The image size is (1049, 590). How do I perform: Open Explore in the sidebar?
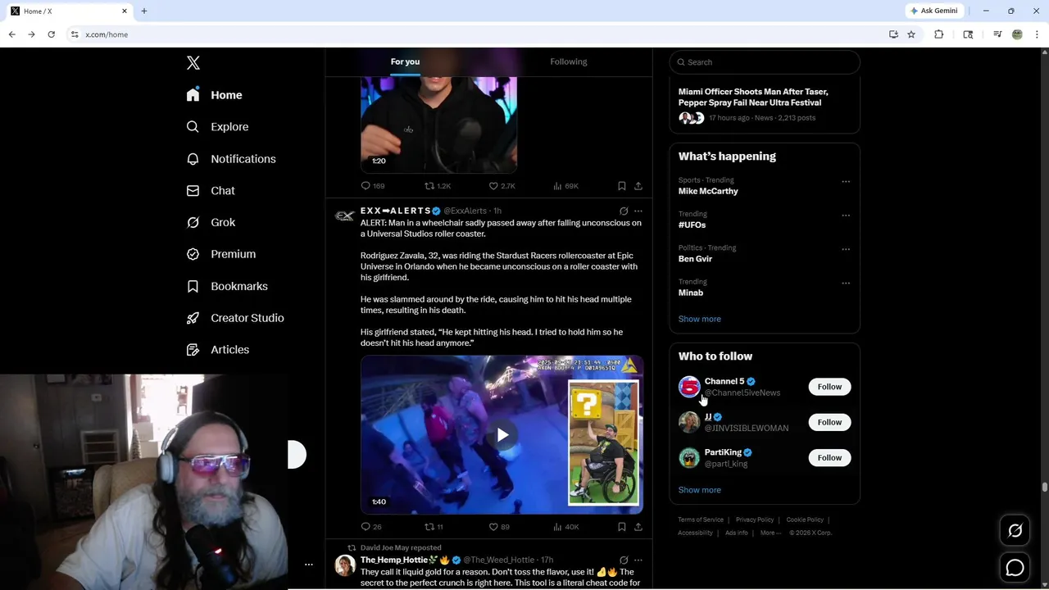(x=217, y=127)
